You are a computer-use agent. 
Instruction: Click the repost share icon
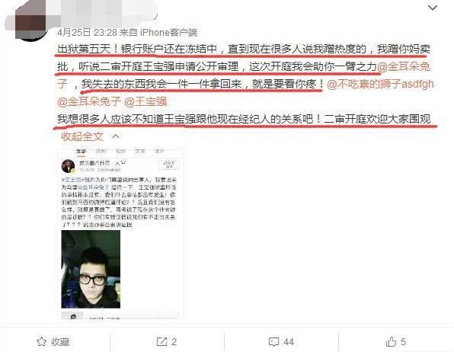pos(161,341)
